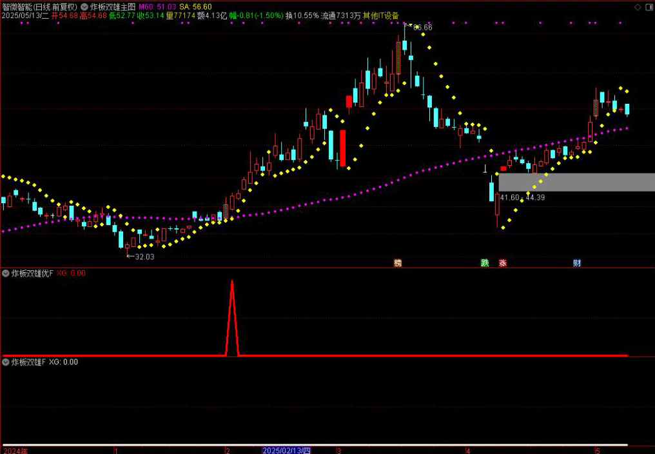
Task: Click the 其他IT设备 industry link
Action: (381, 15)
